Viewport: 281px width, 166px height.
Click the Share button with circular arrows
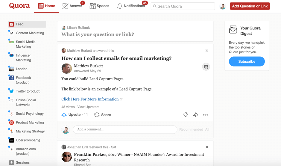103,115
